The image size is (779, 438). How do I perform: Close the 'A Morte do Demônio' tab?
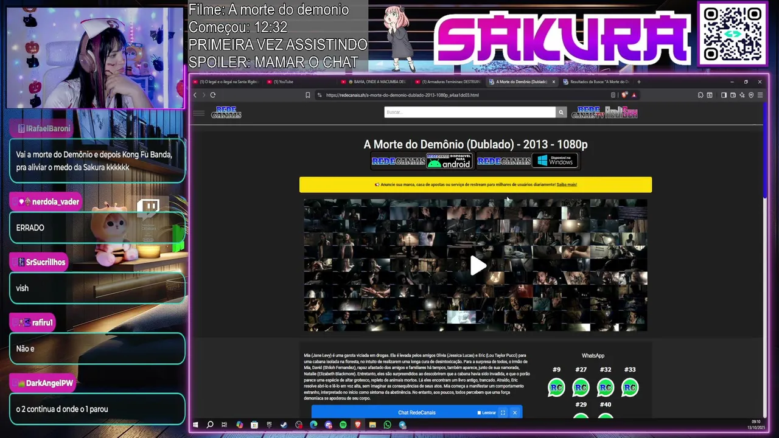click(x=553, y=82)
